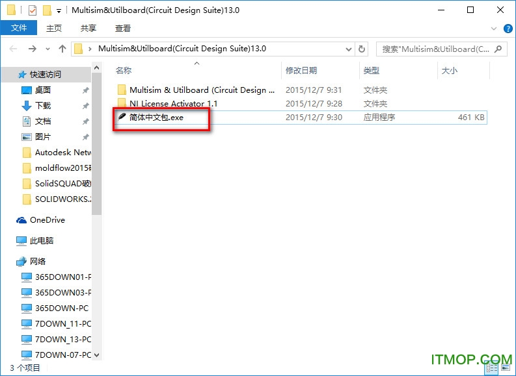516x376 pixels.
Task: Open the quick access toolbar customize dropdown
Action: pyautogui.click(x=59, y=11)
